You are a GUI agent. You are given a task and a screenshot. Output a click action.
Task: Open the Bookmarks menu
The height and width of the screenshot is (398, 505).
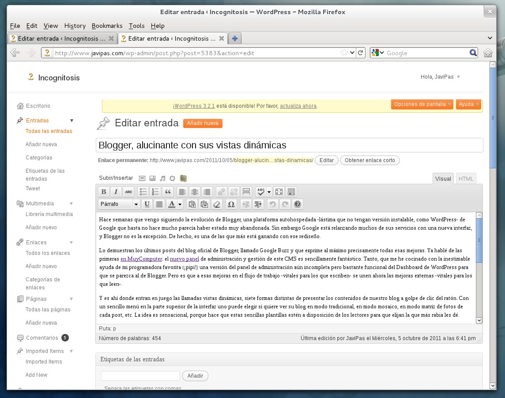pyautogui.click(x=107, y=26)
